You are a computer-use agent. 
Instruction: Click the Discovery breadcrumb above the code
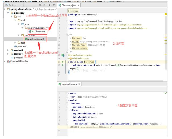(x=73, y=11)
